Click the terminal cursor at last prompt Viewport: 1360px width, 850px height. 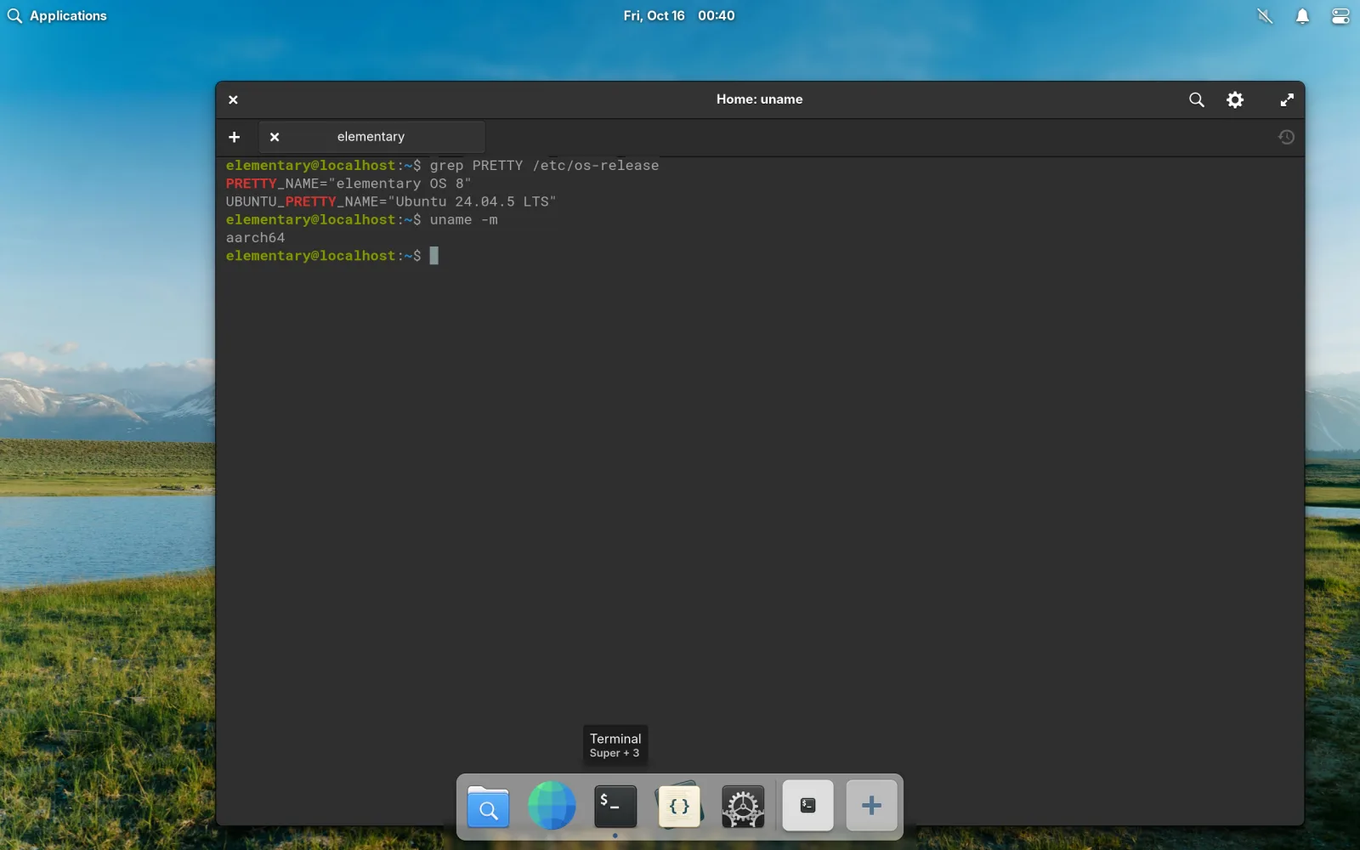tap(434, 256)
